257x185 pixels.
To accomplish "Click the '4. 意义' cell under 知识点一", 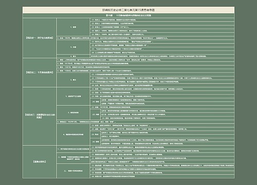I will tap(74, 56).
